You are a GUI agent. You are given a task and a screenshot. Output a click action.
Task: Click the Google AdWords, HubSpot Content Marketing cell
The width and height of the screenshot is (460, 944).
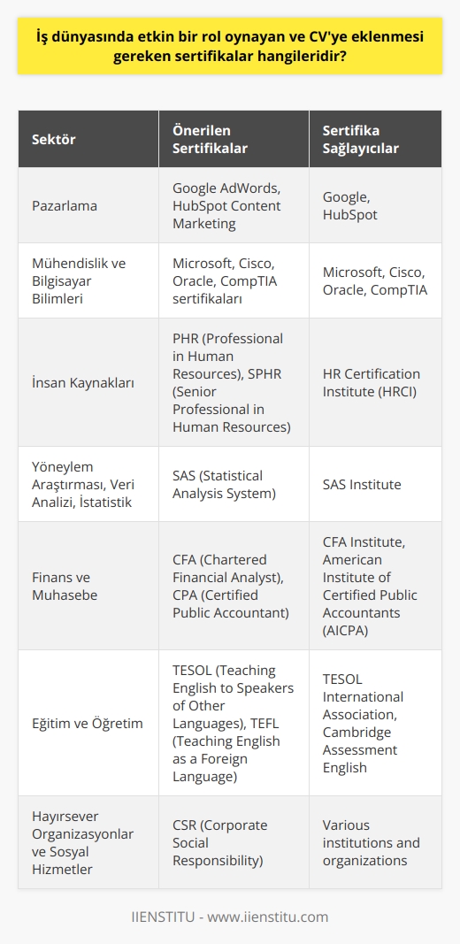click(234, 205)
